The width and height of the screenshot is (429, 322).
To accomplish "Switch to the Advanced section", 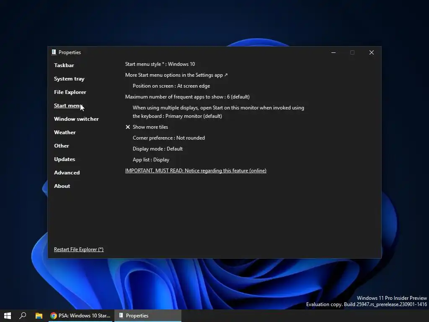I will pyautogui.click(x=67, y=172).
